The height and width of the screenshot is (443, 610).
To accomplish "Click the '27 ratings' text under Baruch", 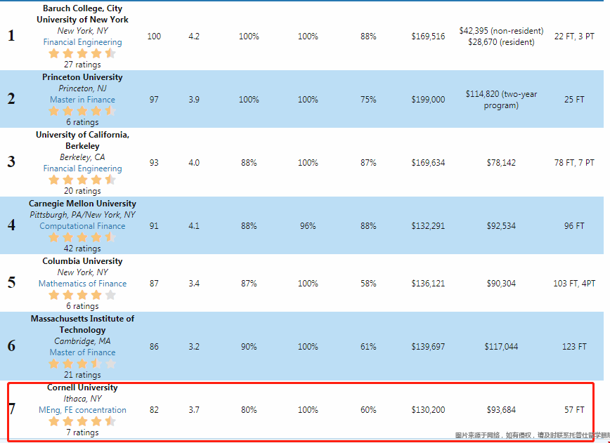I will [82, 65].
